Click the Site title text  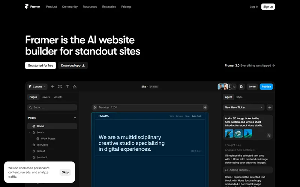[144, 87]
